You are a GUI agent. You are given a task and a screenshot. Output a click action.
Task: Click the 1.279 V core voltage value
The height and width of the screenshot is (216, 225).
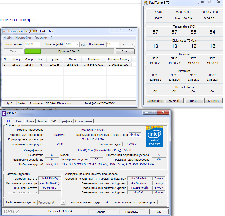pos(132,144)
